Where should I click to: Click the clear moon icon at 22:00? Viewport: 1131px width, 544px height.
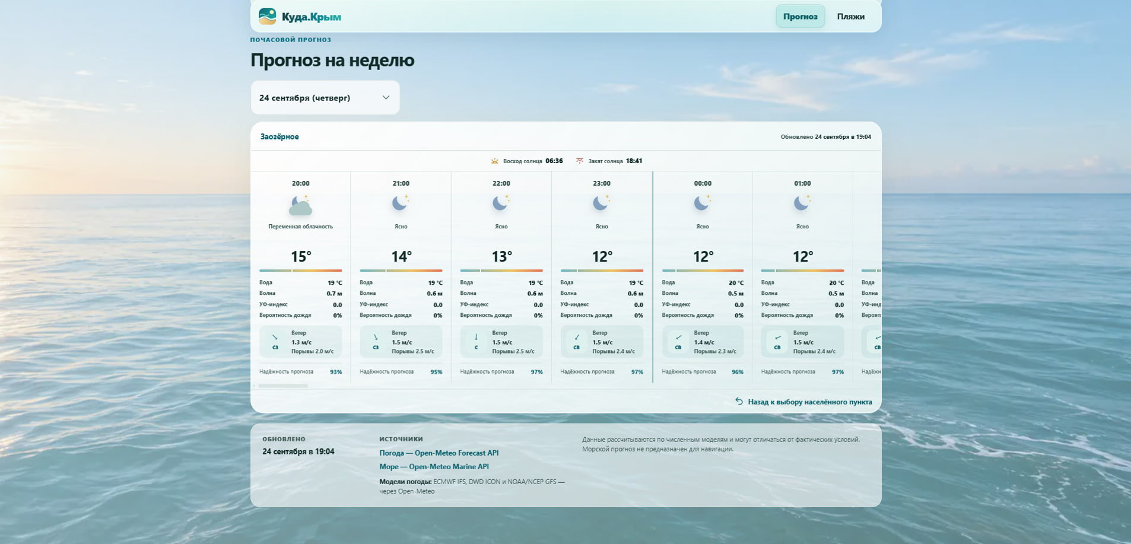[501, 203]
